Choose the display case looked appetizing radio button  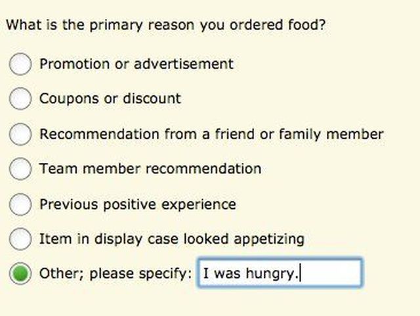pos(21,239)
